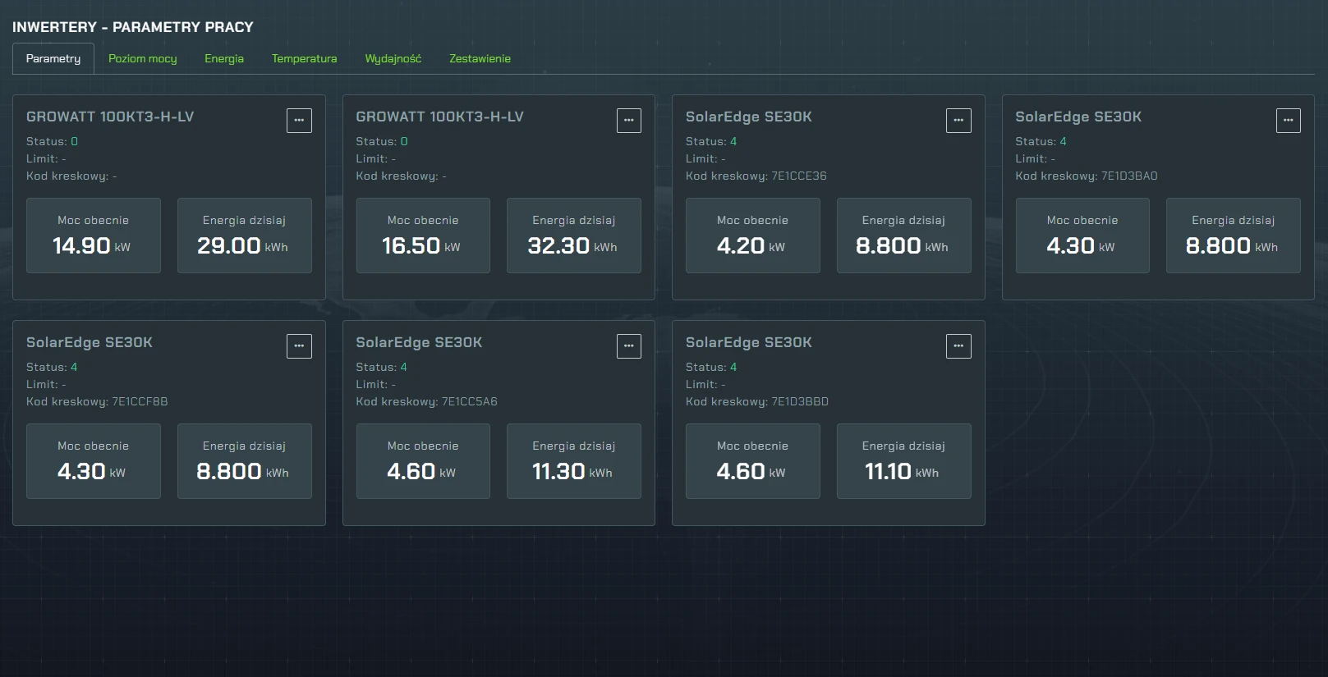The height and width of the screenshot is (677, 1328).
Task: Open the three-dot menu for inverter 7E1CCE36
Action: pos(958,121)
